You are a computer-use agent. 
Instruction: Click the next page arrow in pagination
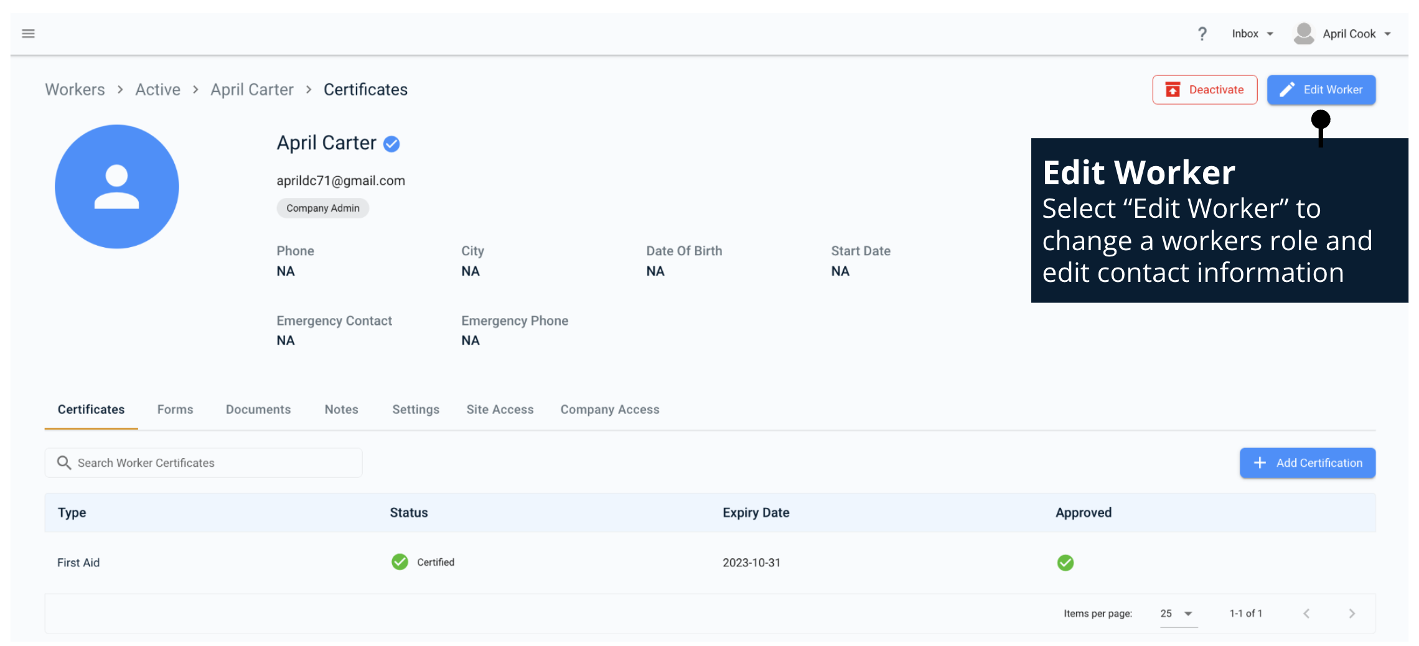tap(1352, 613)
